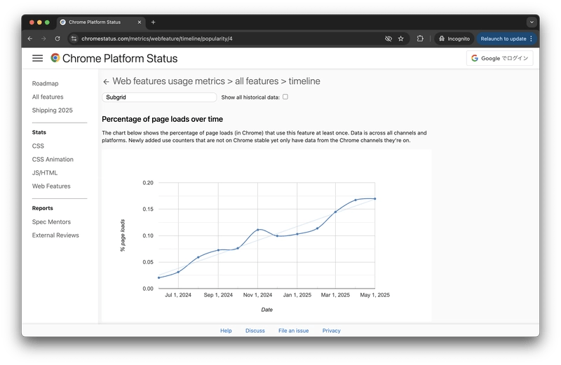Open CSS Animation stats page
561x365 pixels.
53,160
